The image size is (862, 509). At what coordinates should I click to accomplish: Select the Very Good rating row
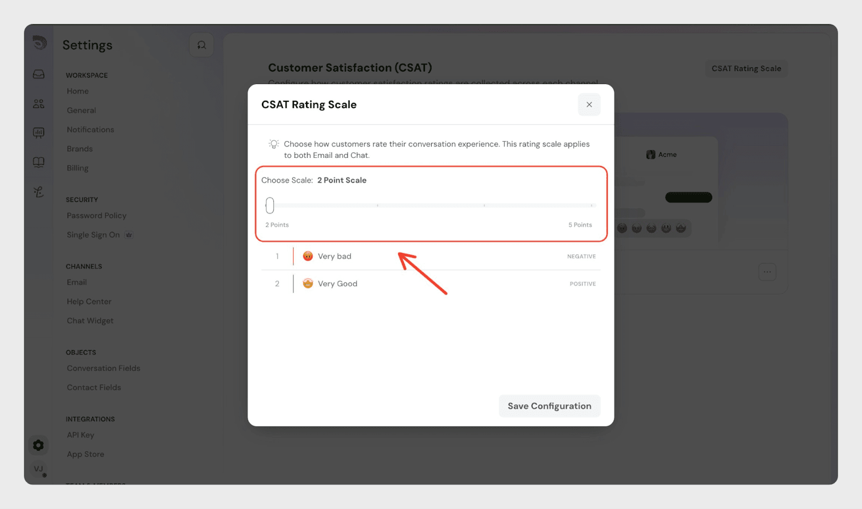[431, 284]
